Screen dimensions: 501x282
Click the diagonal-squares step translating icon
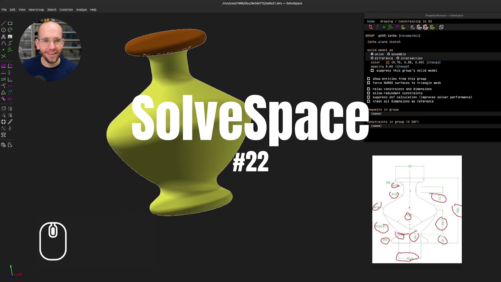point(10,122)
